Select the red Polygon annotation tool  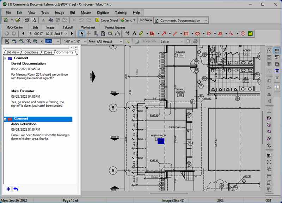point(209,33)
